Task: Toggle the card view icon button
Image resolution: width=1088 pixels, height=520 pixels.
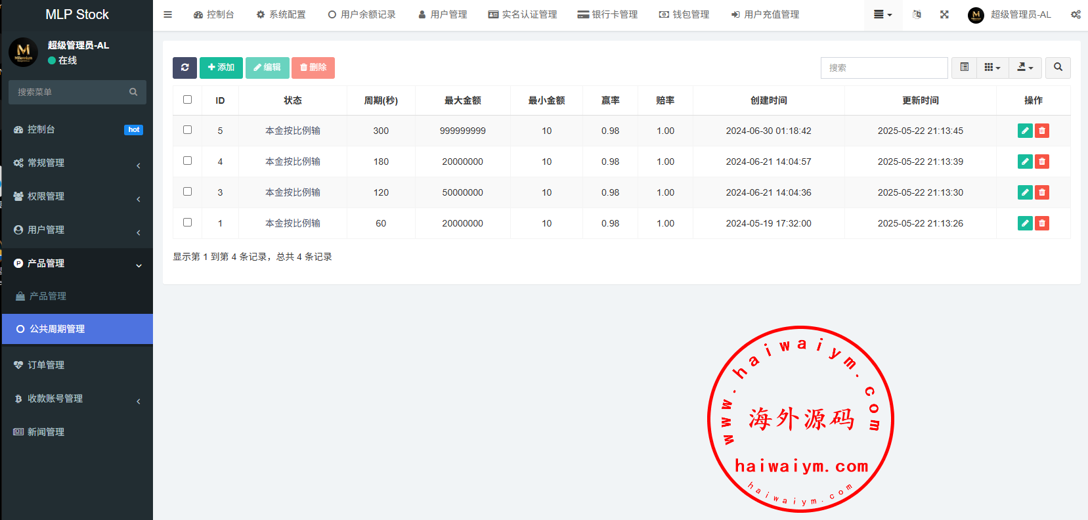Action: (964, 68)
